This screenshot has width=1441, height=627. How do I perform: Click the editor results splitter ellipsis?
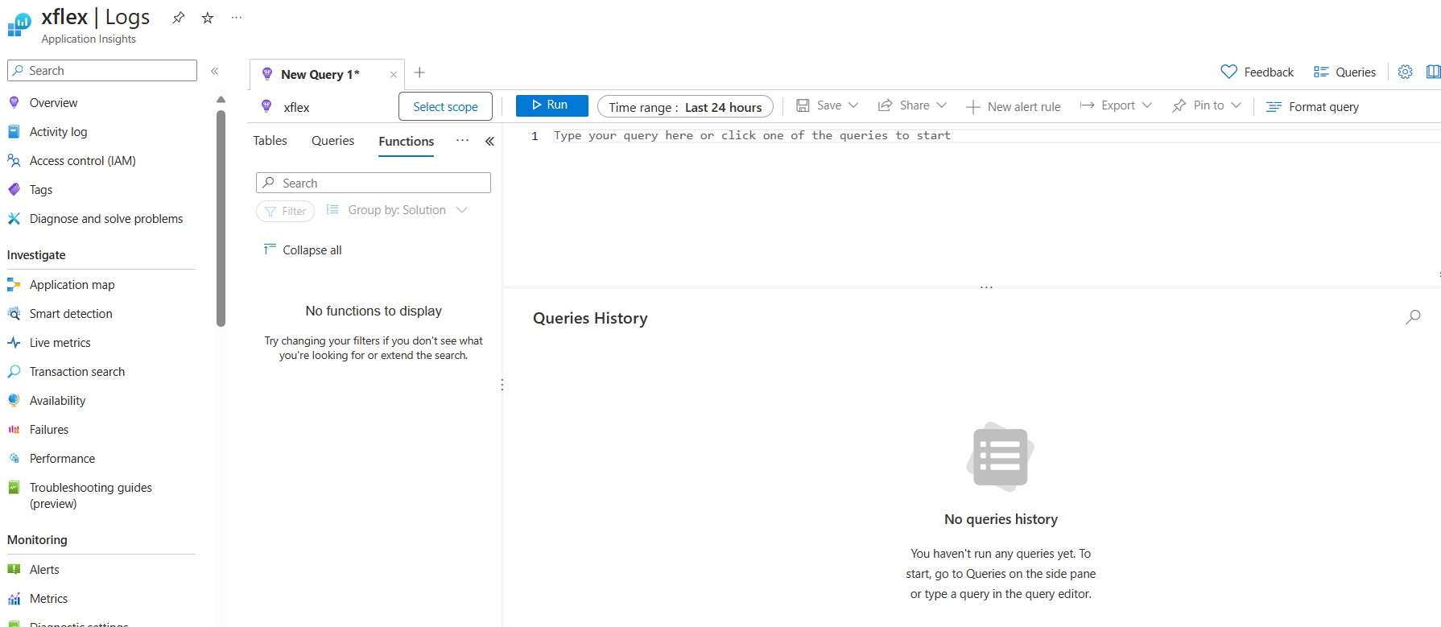(986, 287)
